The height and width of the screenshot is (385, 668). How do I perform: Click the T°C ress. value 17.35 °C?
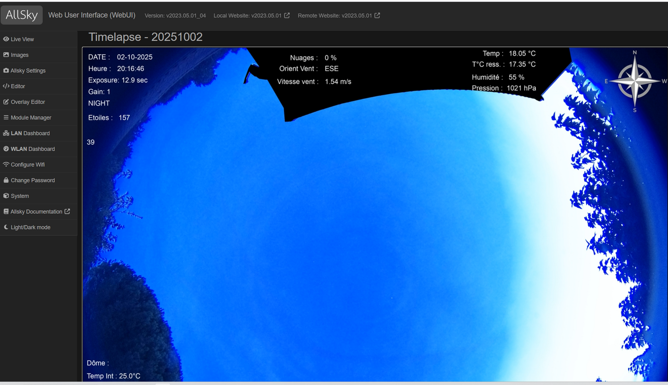click(522, 65)
